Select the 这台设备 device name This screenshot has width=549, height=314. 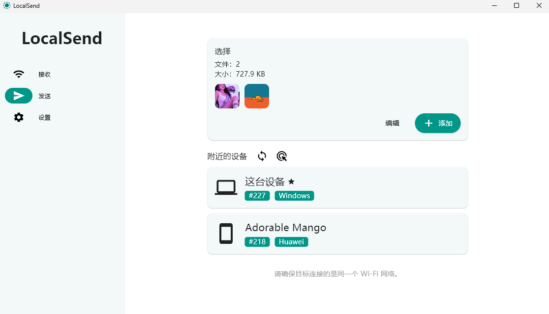[x=265, y=182]
